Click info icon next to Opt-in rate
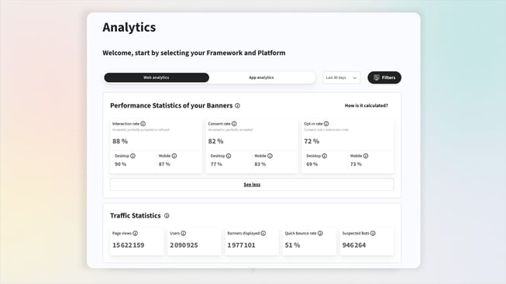Viewport: 506px width, 284px height. coord(326,124)
